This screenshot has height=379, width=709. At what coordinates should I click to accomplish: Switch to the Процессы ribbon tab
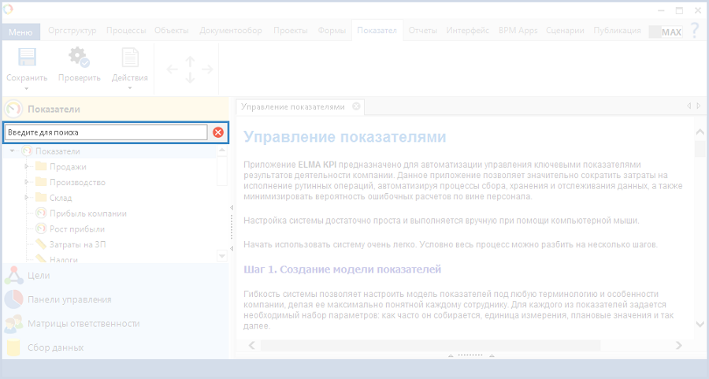126,31
